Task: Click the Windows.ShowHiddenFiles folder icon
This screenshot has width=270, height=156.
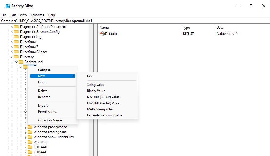Action: (x=30, y=137)
